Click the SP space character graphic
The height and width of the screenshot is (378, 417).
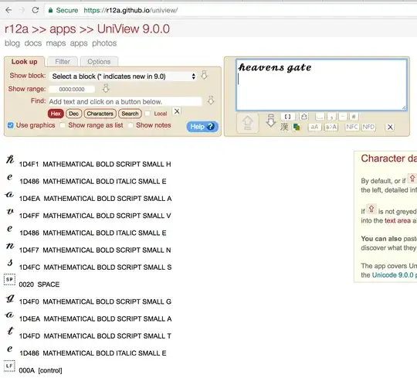[x=9, y=280]
